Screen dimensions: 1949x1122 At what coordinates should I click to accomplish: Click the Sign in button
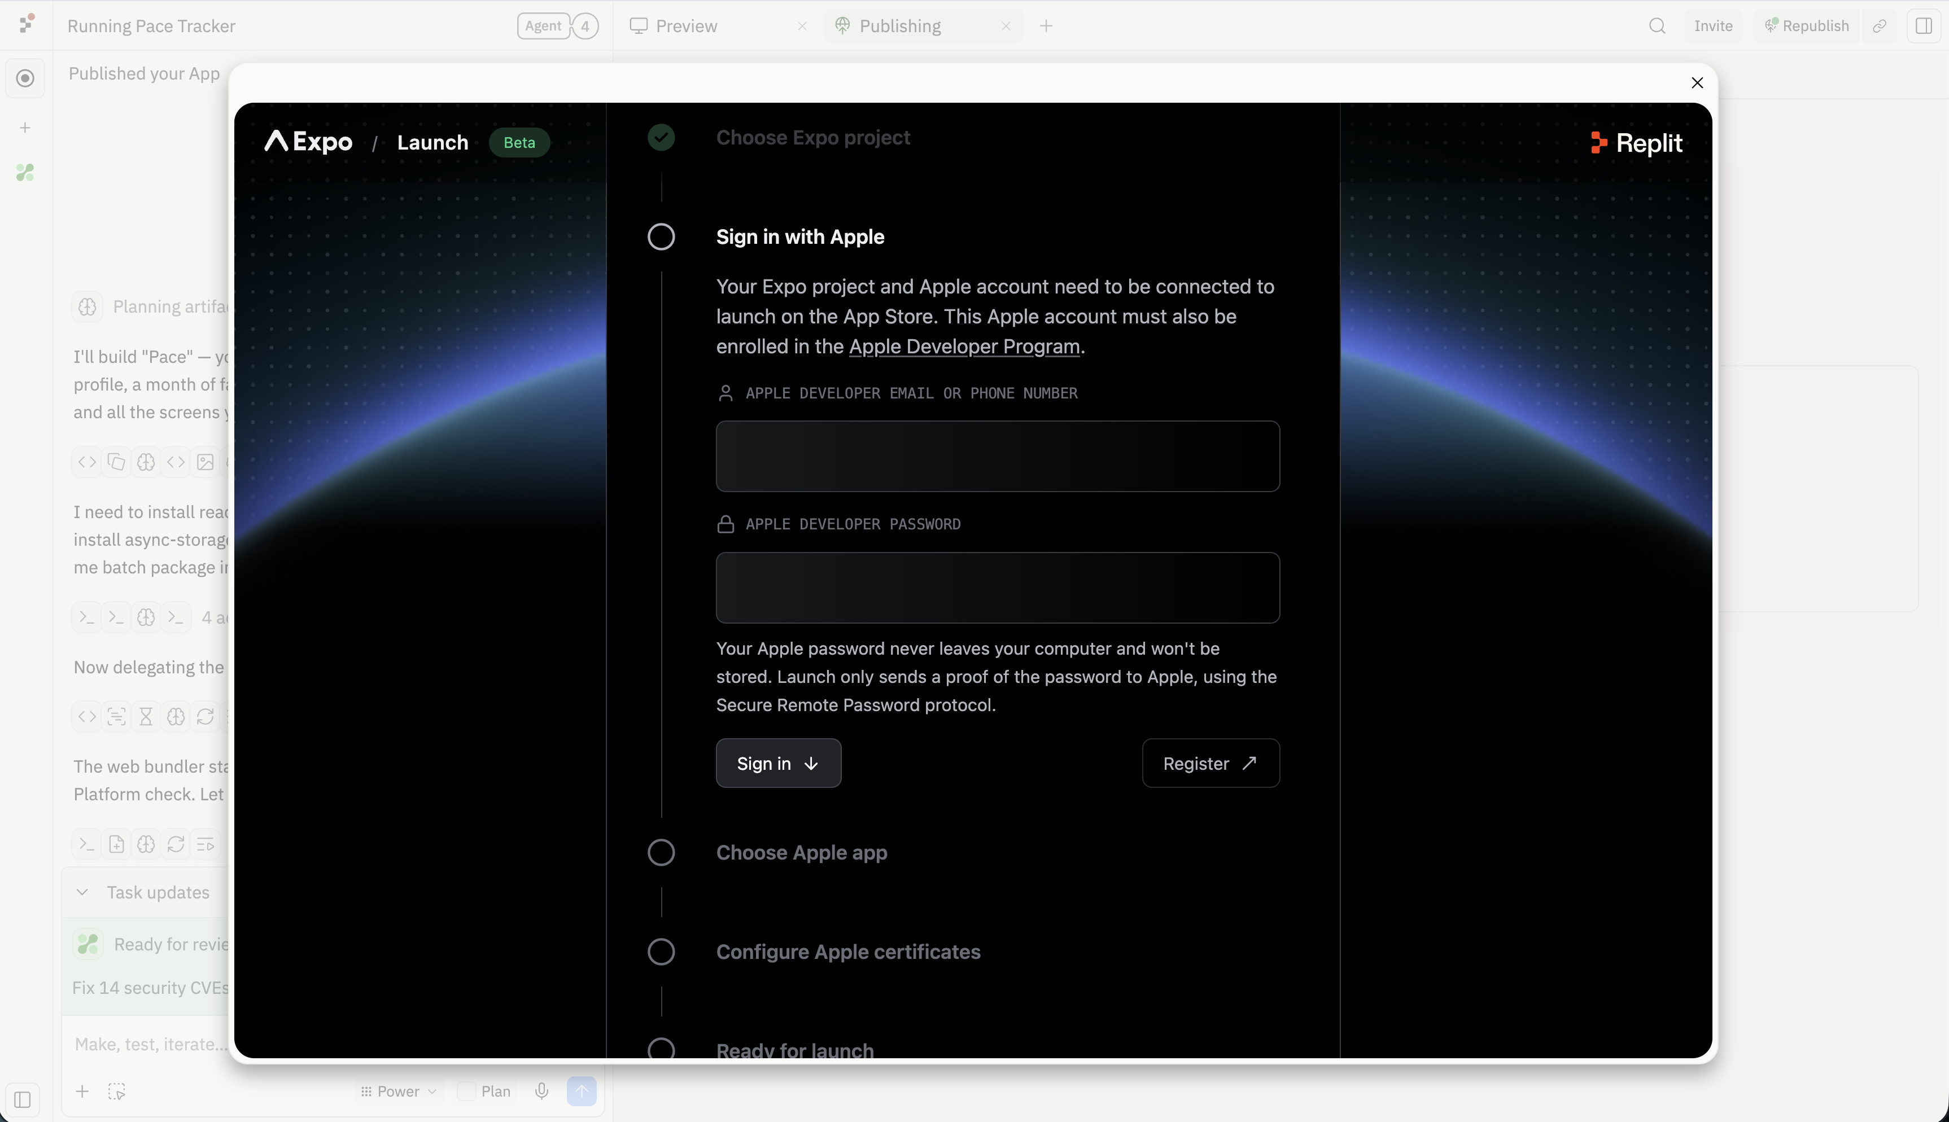[777, 763]
